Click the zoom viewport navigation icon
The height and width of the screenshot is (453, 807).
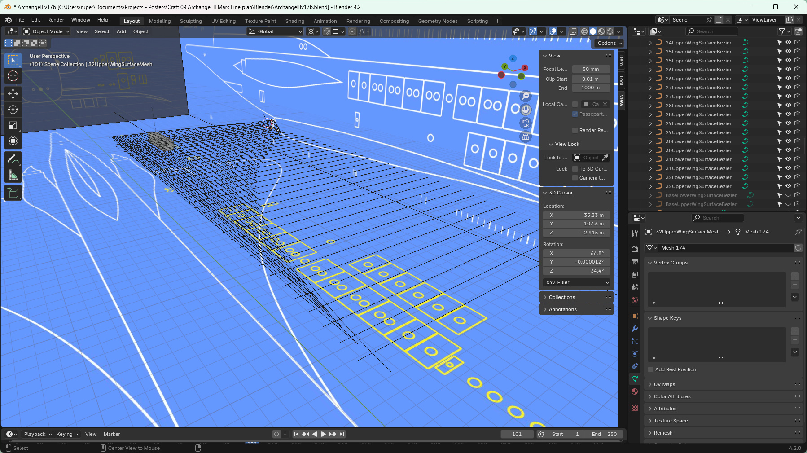526,96
